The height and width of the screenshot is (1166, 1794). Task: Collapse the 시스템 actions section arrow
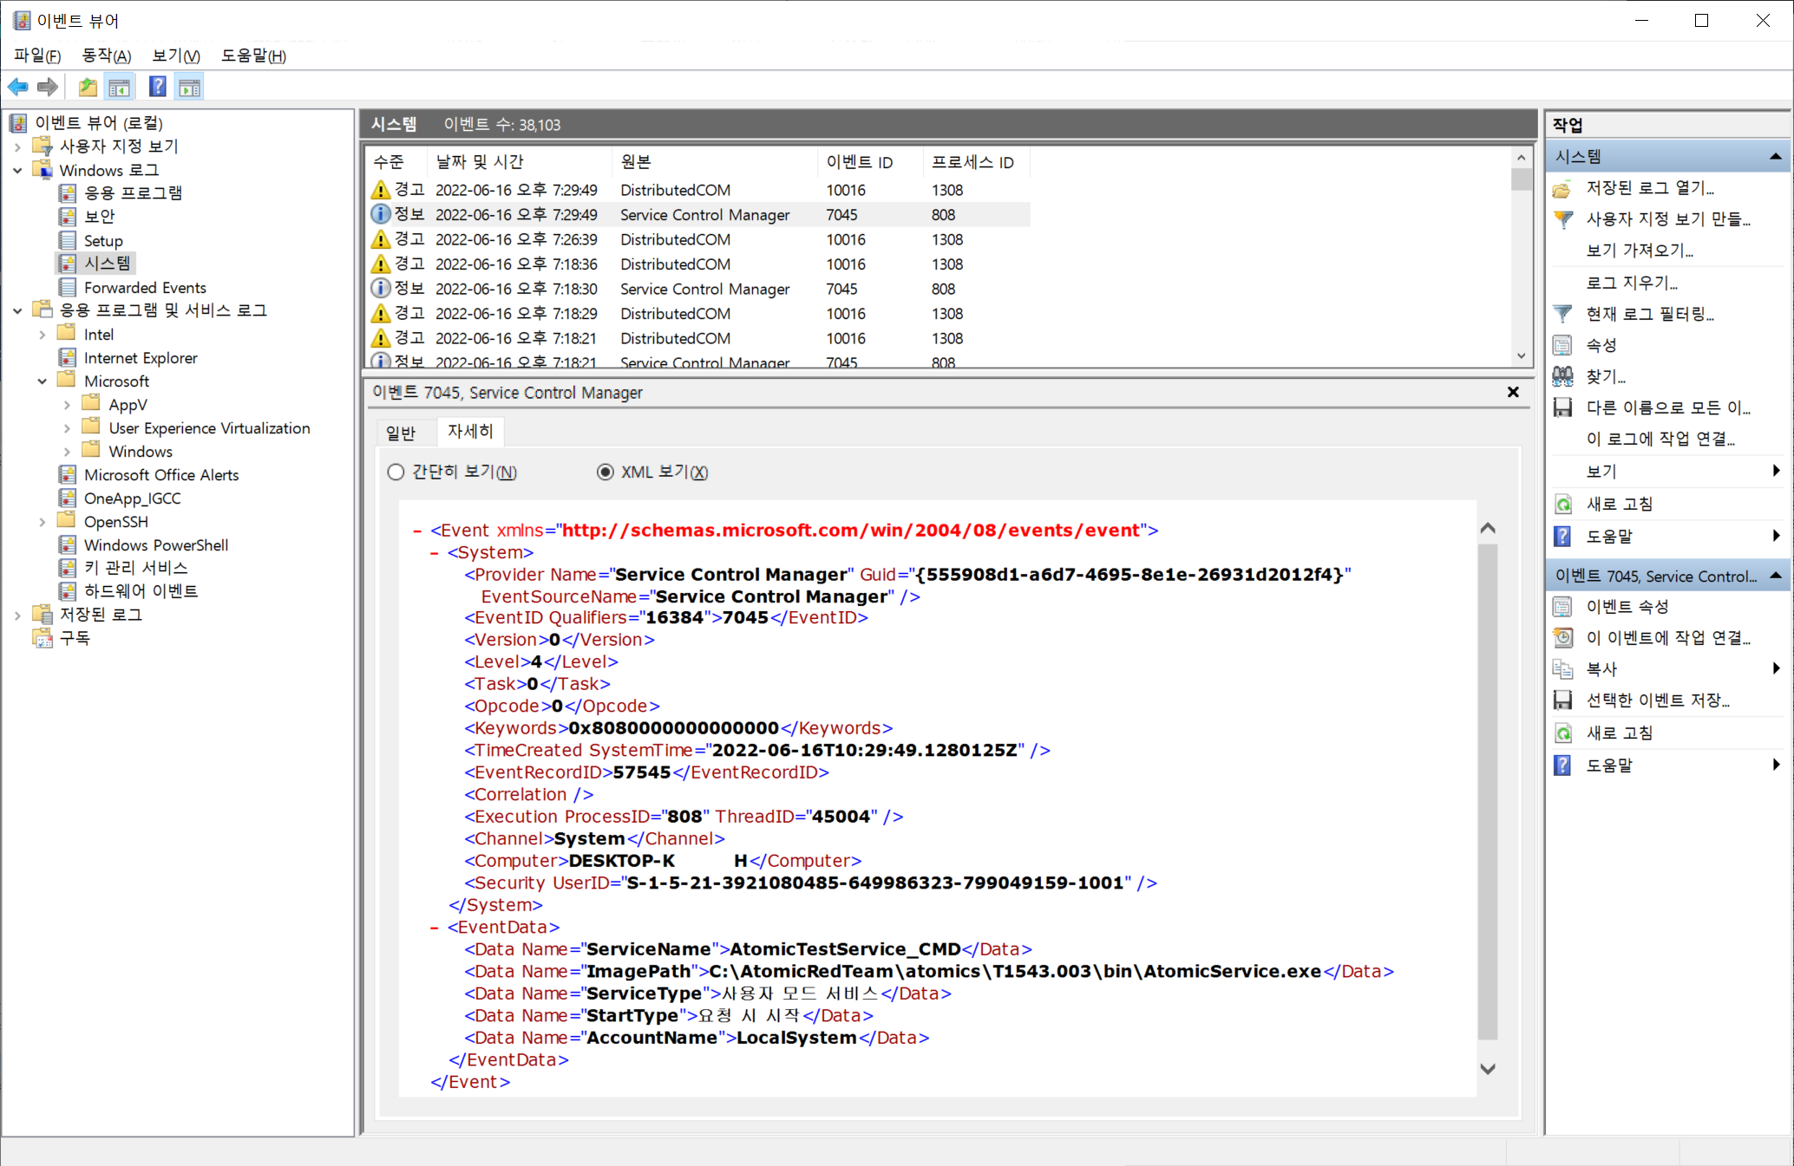pyautogui.click(x=1775, y=157)
